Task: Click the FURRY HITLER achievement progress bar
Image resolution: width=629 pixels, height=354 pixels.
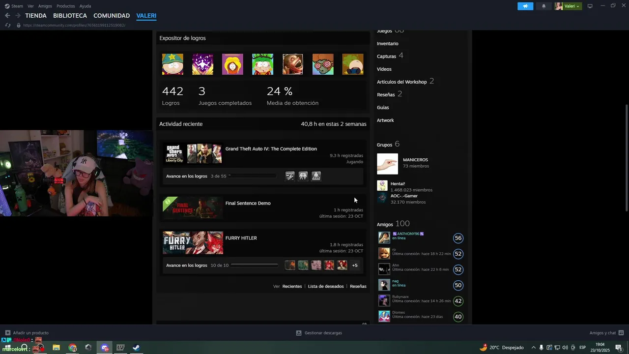Action: pyautogui.click(x=255, y=265)
